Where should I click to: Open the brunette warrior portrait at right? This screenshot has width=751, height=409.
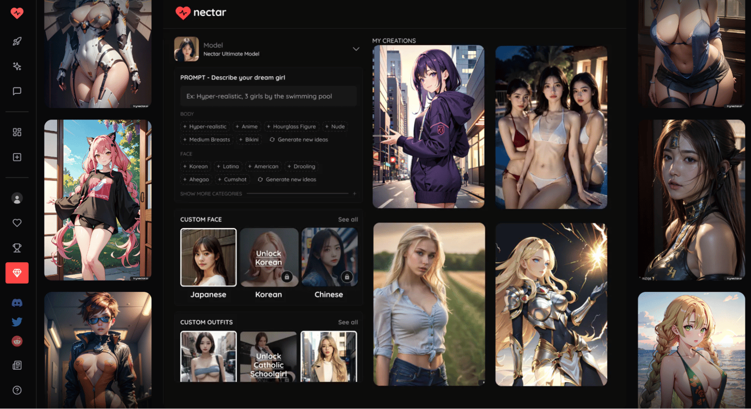point(691,200)
